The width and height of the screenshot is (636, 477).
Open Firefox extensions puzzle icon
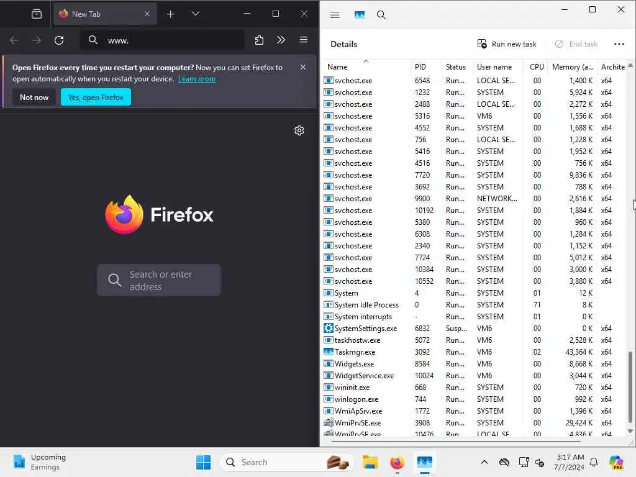[259, 40]
